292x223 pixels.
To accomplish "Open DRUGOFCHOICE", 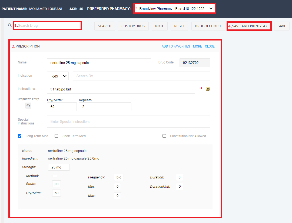I will coord(208,26).
